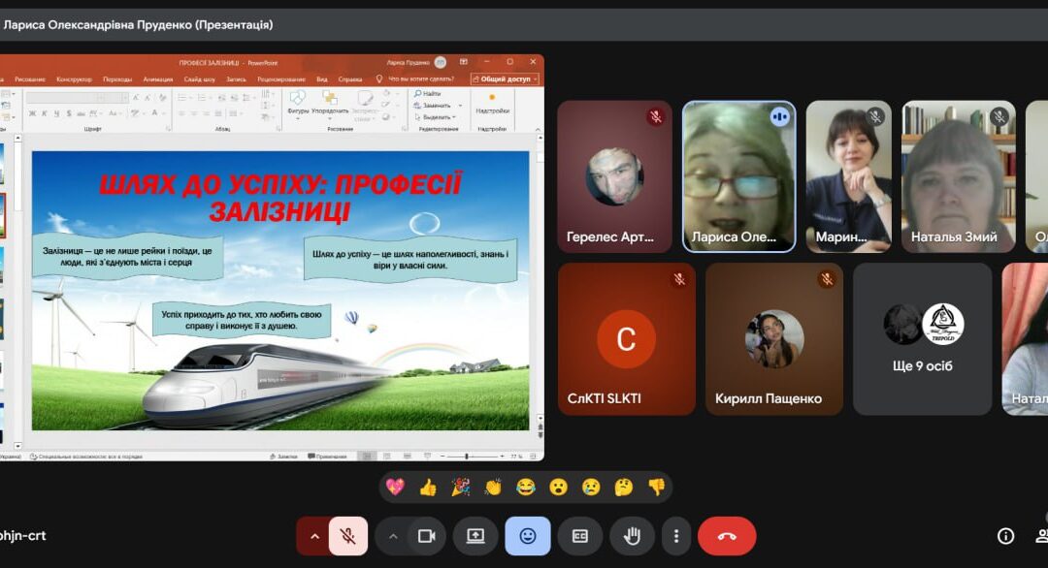Send the heart emoji reaction
Viewport: 1048px width, 568px height.
click(x=395, y=487)
